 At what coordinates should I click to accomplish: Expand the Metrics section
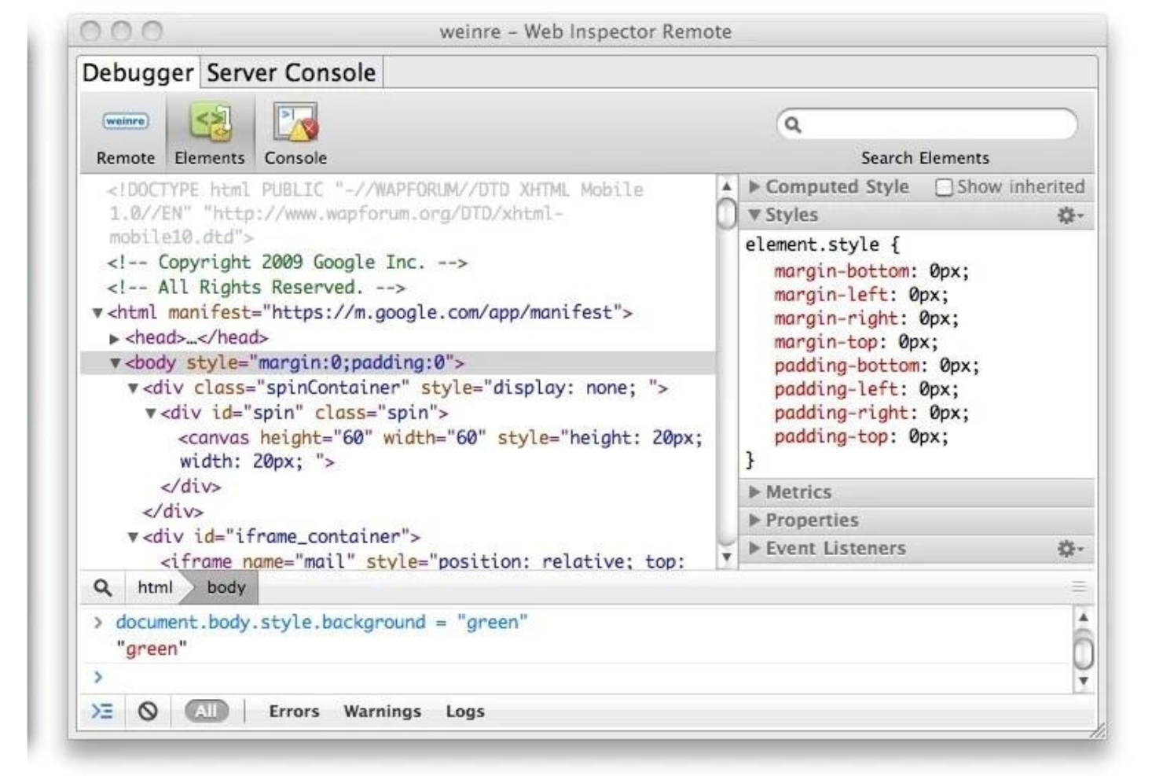(798, 492)
